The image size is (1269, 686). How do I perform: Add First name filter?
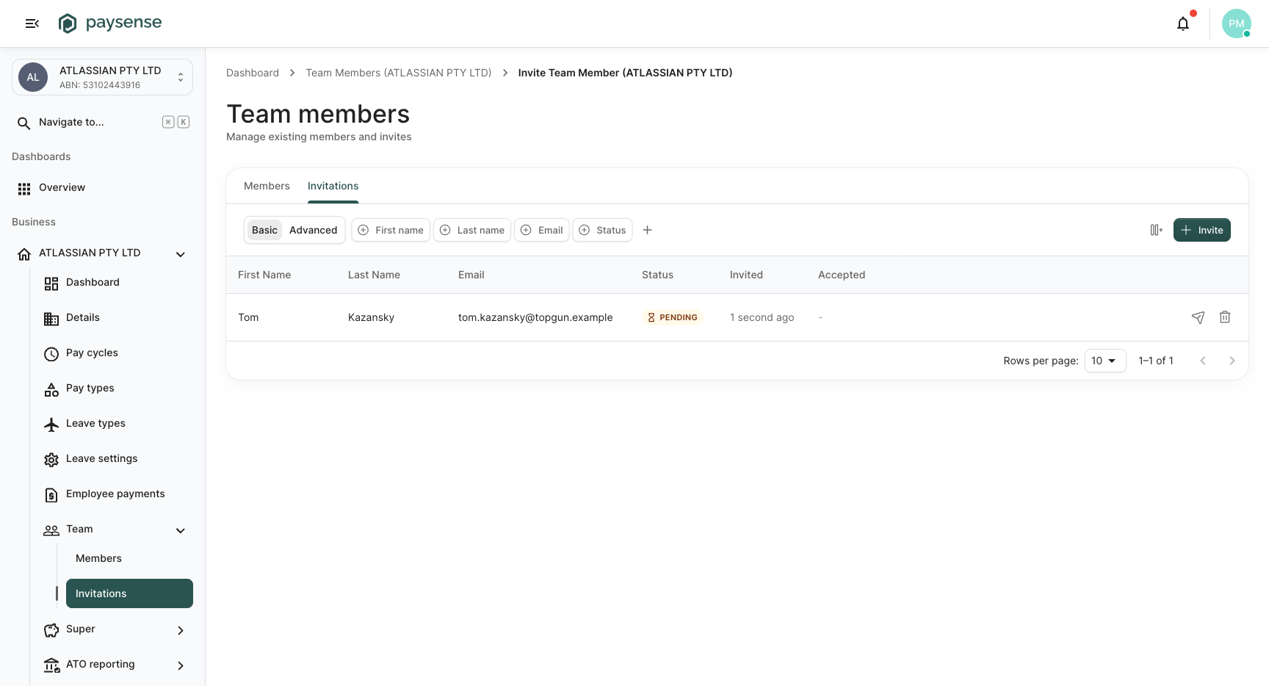(x=391, y=230)
